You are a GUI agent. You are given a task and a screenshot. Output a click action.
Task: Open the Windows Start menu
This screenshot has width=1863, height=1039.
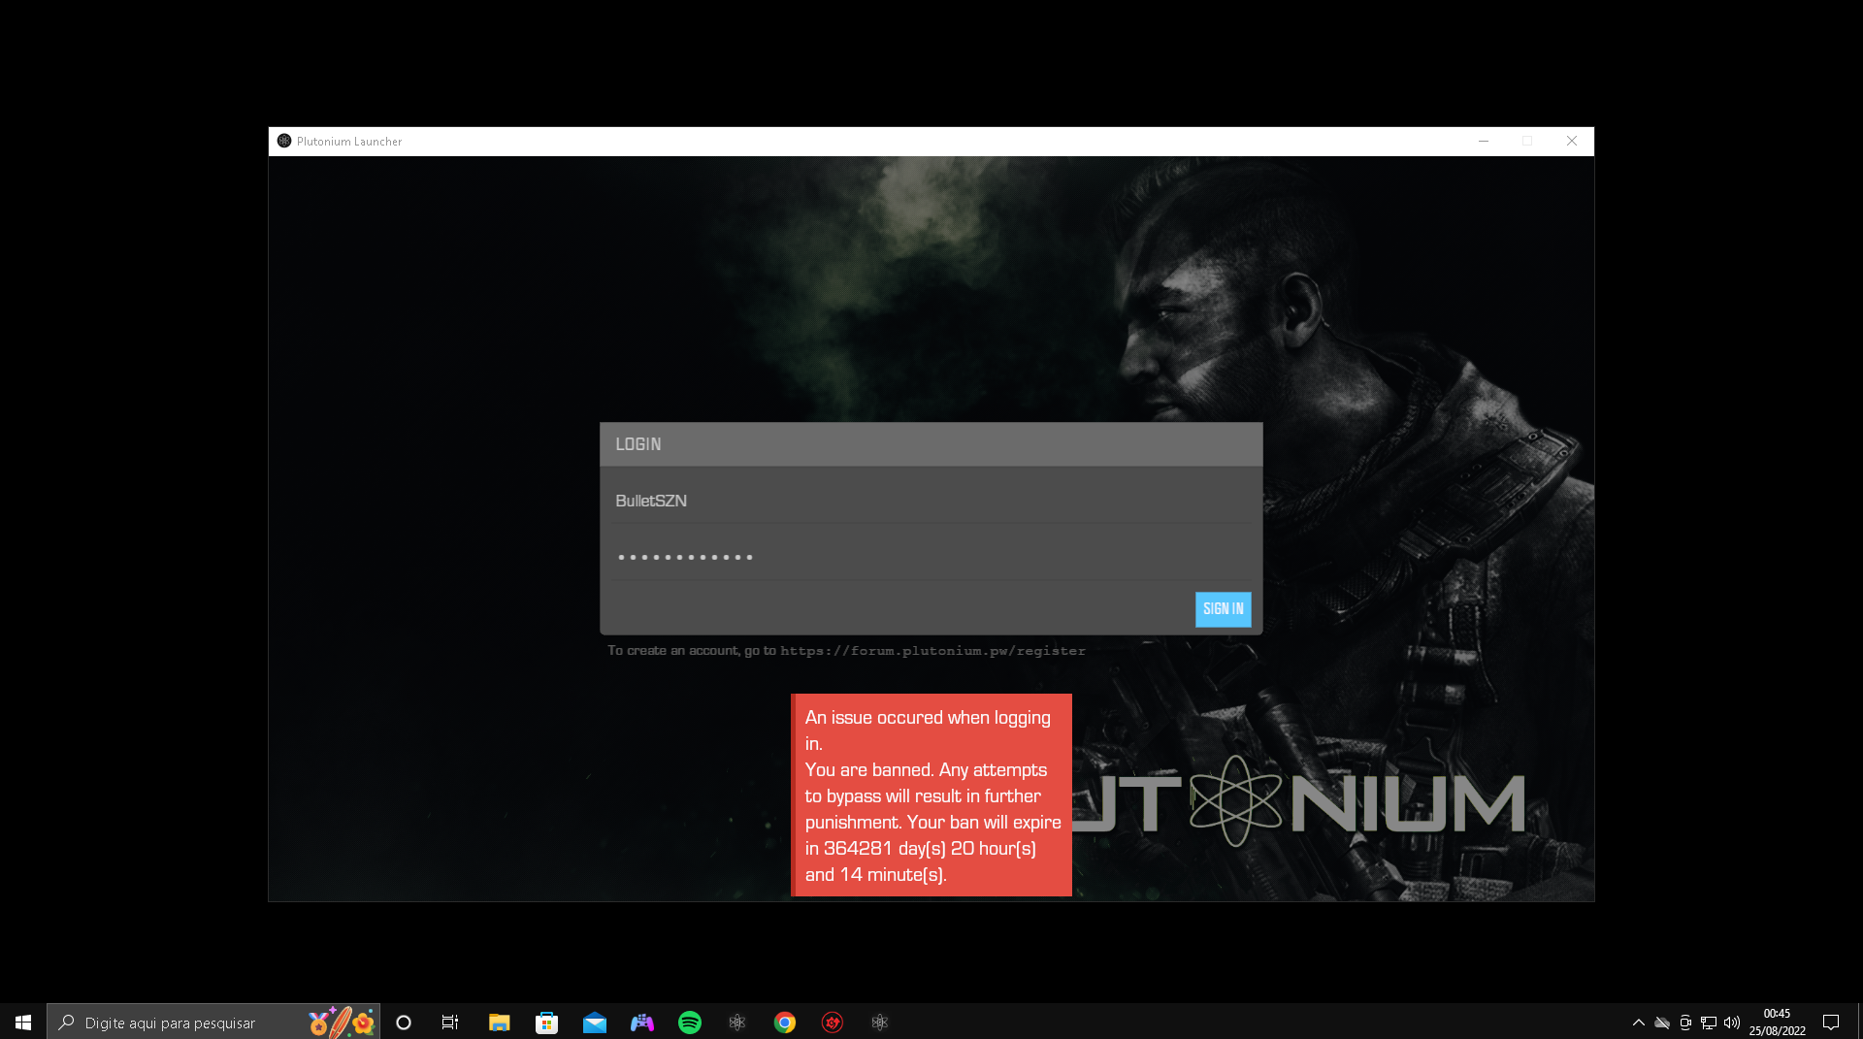[x=23, y=1023]
